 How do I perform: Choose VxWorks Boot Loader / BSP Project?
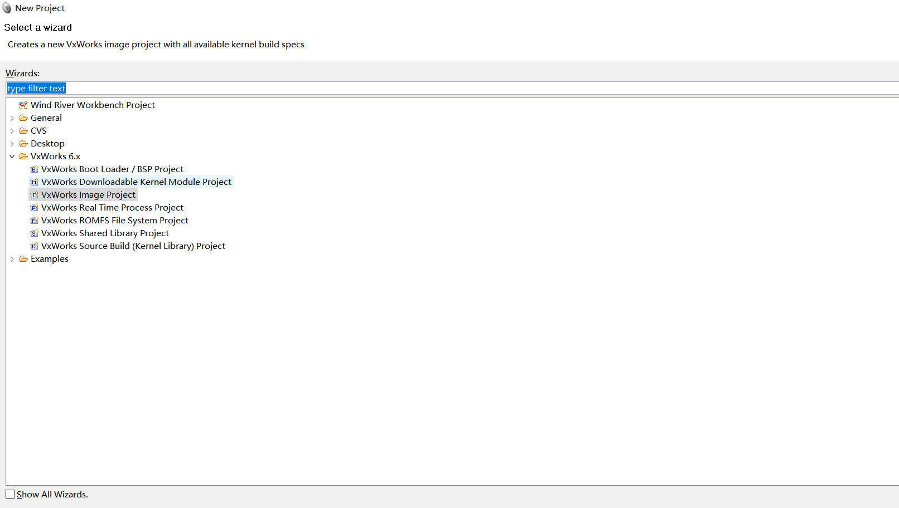(112, 169)
